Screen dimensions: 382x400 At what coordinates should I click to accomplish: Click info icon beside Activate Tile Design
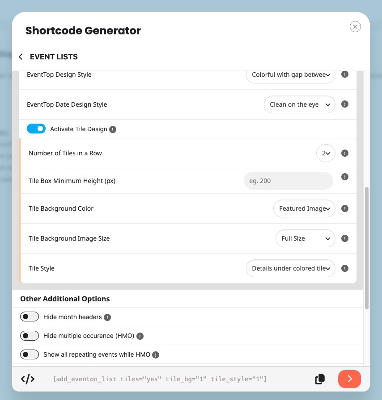113,129
